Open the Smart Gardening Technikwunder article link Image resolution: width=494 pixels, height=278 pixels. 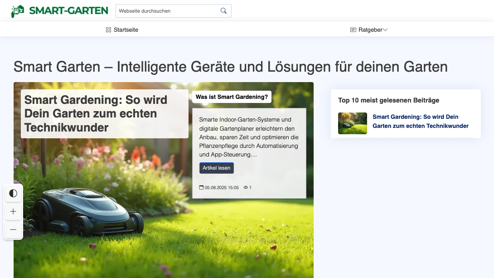pyautogui.click(x=420, y=121)
